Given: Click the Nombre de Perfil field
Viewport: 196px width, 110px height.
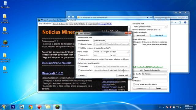Looking at the screenshot, I should click(x=111, y=41).
